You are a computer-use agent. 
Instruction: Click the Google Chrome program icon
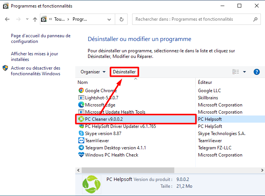(x=81, y=90)
